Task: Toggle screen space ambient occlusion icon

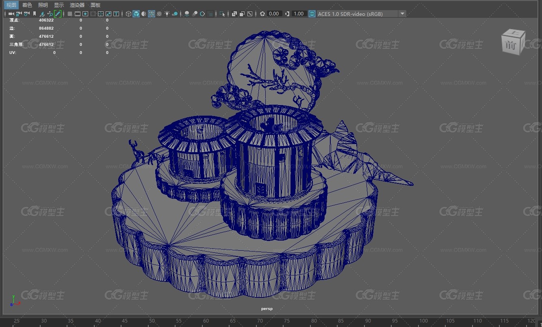Action: click(187, 14)
